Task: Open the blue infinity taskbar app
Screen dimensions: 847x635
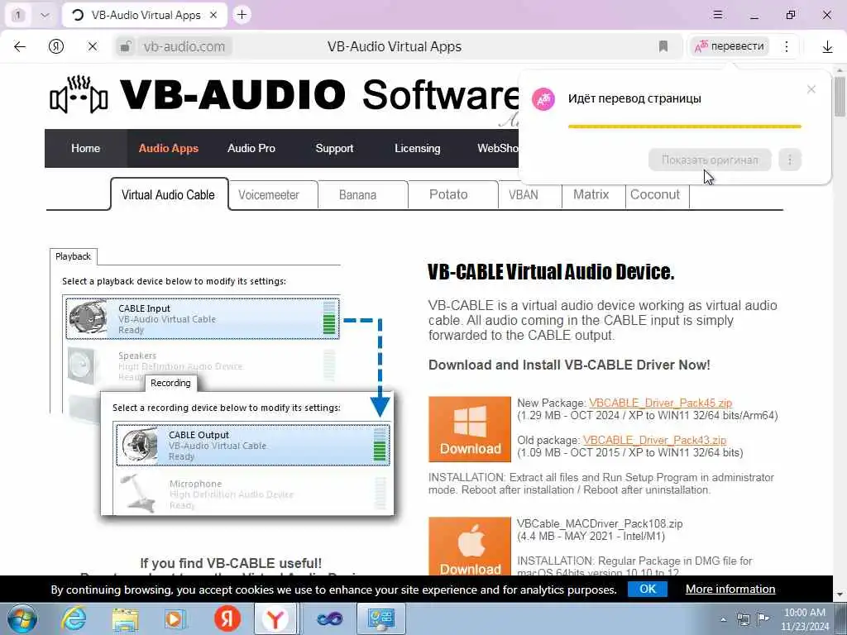Action: (329, 618)
